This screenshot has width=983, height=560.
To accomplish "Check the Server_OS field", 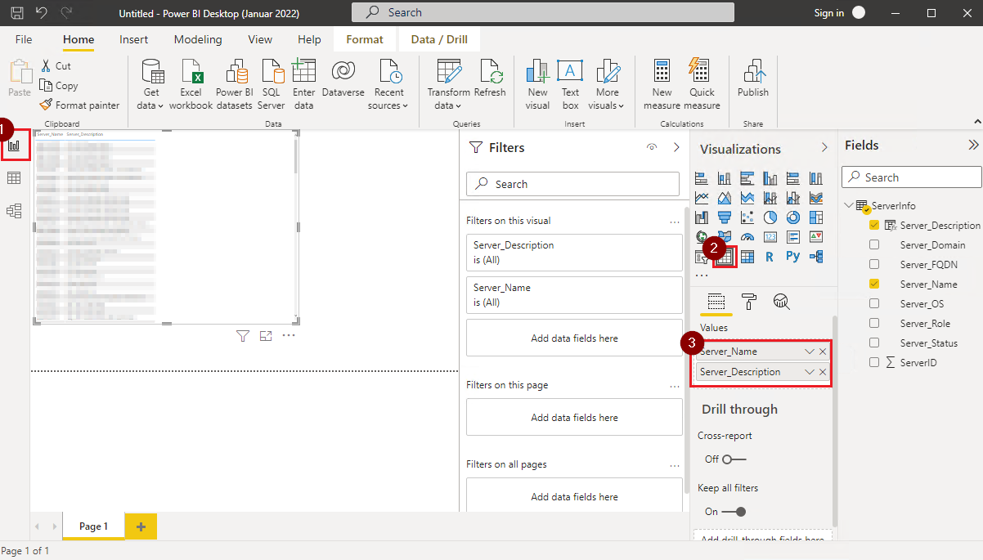I will click(x=874, y=304).
